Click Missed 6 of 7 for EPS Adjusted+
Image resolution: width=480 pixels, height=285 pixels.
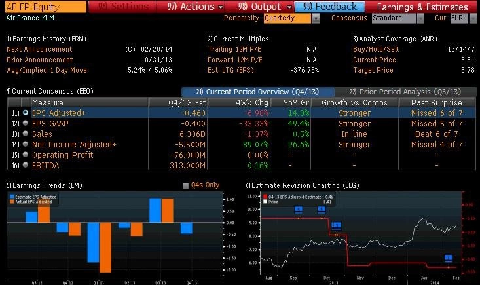coord(437,113)
